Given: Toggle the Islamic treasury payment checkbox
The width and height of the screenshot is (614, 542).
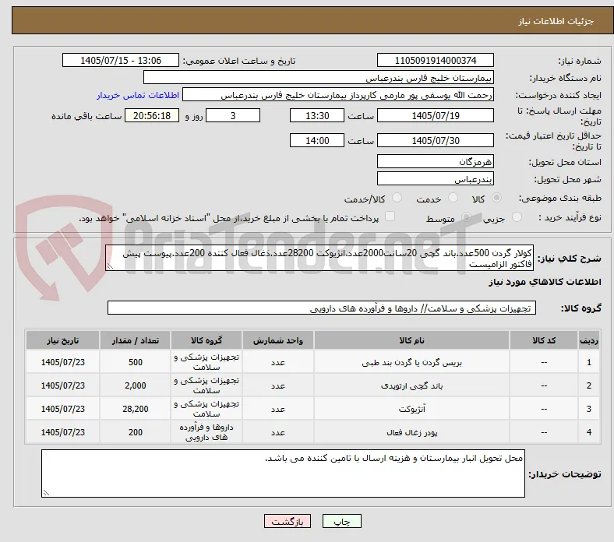Looking at the screenshot, I should pos(390,216).
